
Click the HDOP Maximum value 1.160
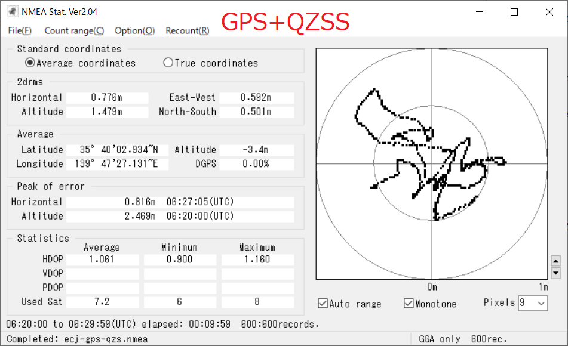coord(257,259)
